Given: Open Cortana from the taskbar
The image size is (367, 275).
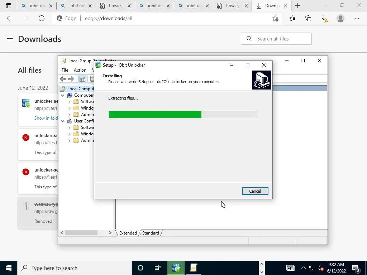Looking at the screenshot, I should pyautogui.click(x=140, y=268).
